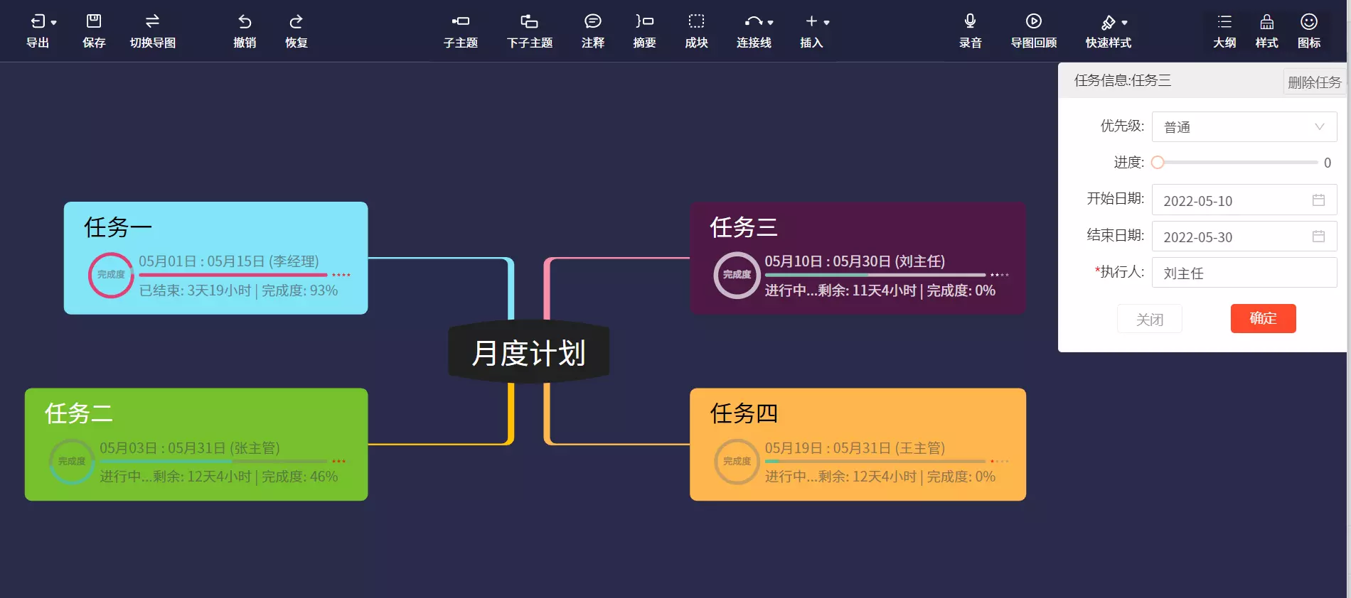The image size is (1351, 598).
Task: Expand the Insert (插入) dropdown
Action: (816, 22)
